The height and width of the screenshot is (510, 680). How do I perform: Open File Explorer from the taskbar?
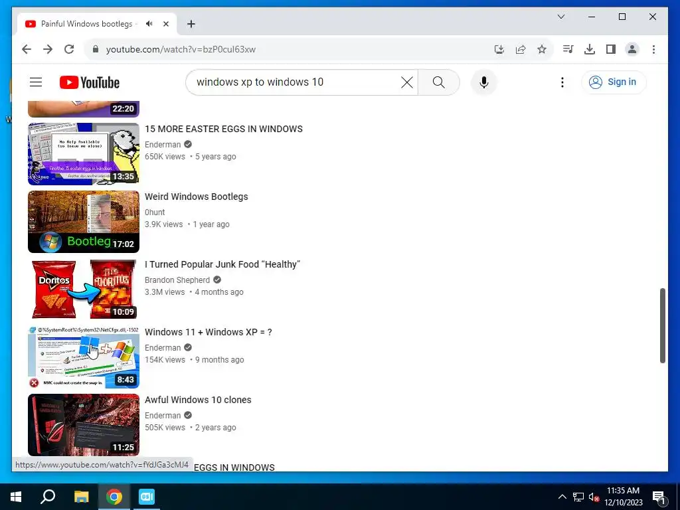[81, 497]
